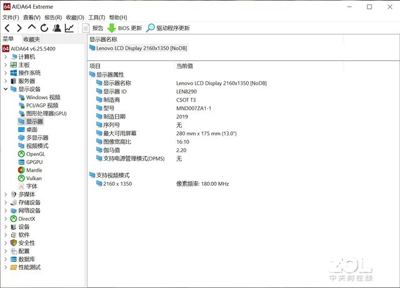Open the graph chart toolbar icon
Image resolution: width=400 pixels, height=288 pixels.
(69, 27)
